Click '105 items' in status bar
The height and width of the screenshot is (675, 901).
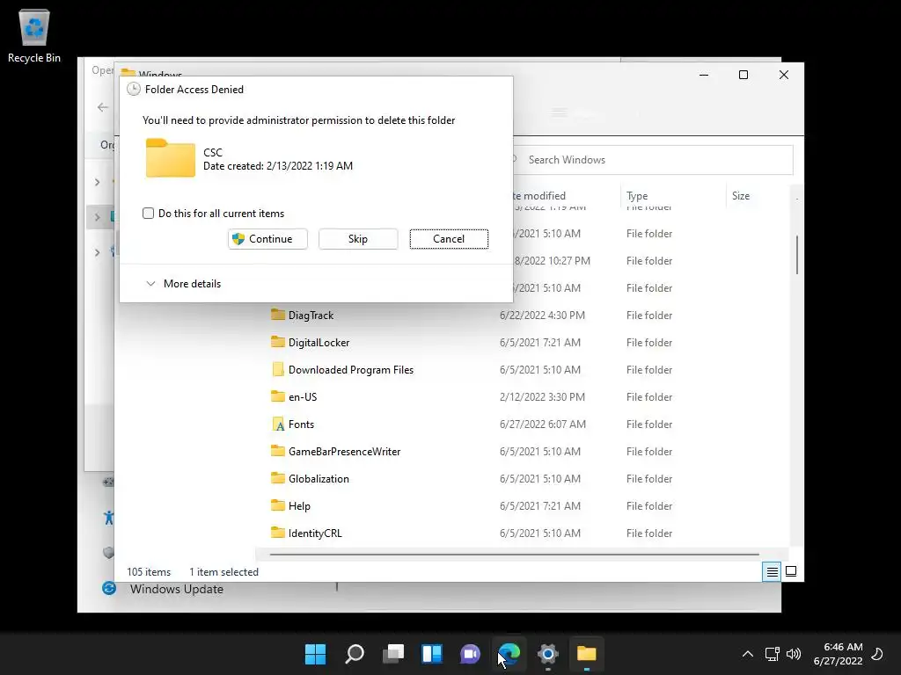pos(149,571)
